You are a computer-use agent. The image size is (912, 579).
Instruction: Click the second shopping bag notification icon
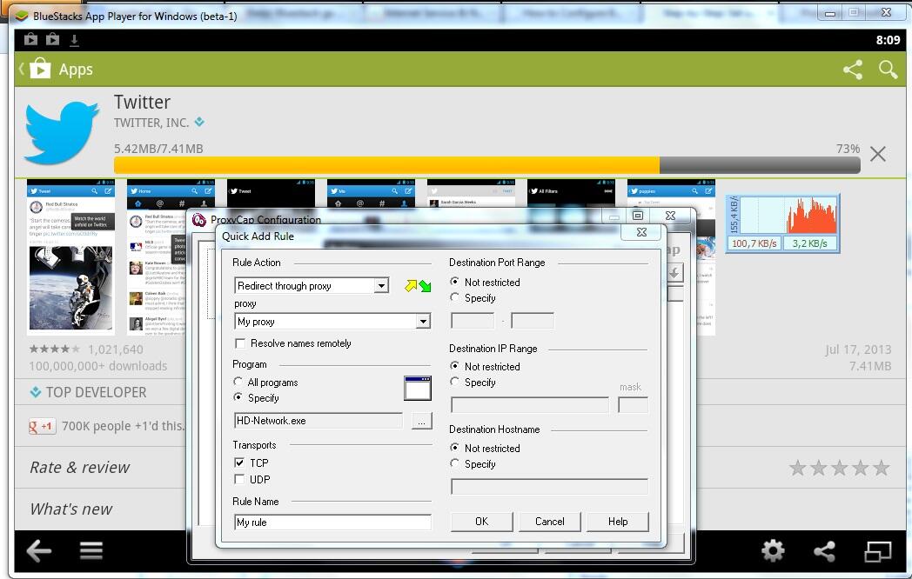(52, 39)
